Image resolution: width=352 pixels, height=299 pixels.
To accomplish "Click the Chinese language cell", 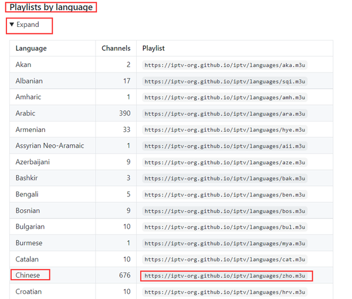I will tap(28, 275).
